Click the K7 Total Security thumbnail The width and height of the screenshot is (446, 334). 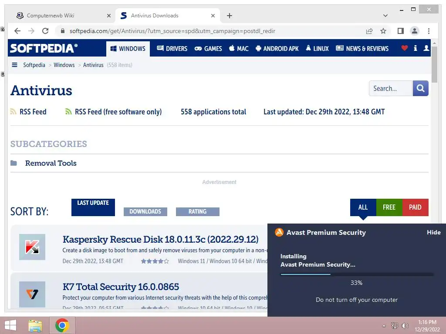point(32,294)
